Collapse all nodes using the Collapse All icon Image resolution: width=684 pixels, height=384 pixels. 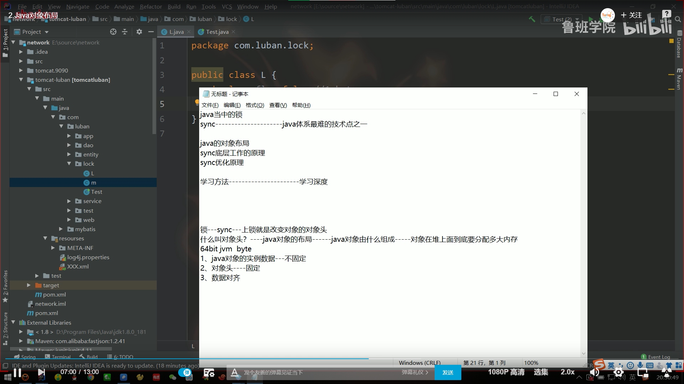tap(125, 32)
